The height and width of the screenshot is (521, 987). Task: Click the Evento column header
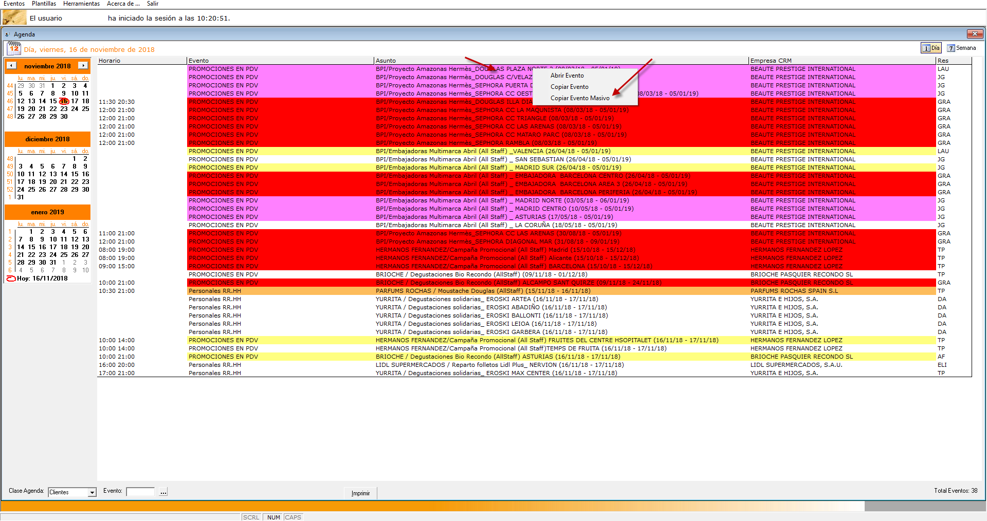click(280, 61)
